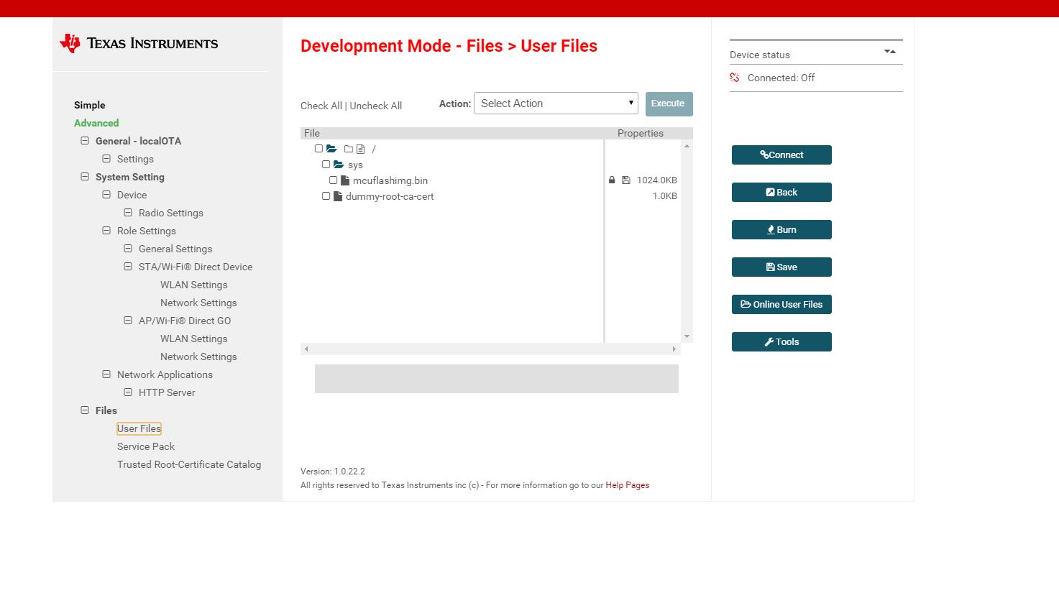The height and width of the screenshot is (593, 1059).
Task: Select the mcuflashimg.bin file name
Action: pos(390,180)
